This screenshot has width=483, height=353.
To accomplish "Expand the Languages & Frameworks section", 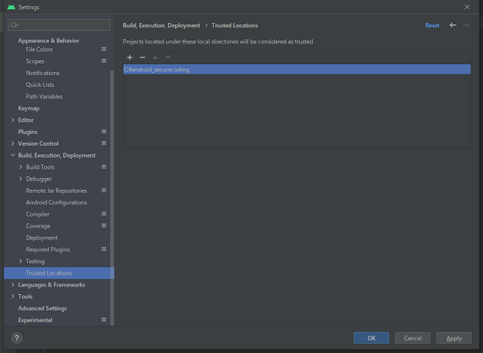I will point(13,285).
